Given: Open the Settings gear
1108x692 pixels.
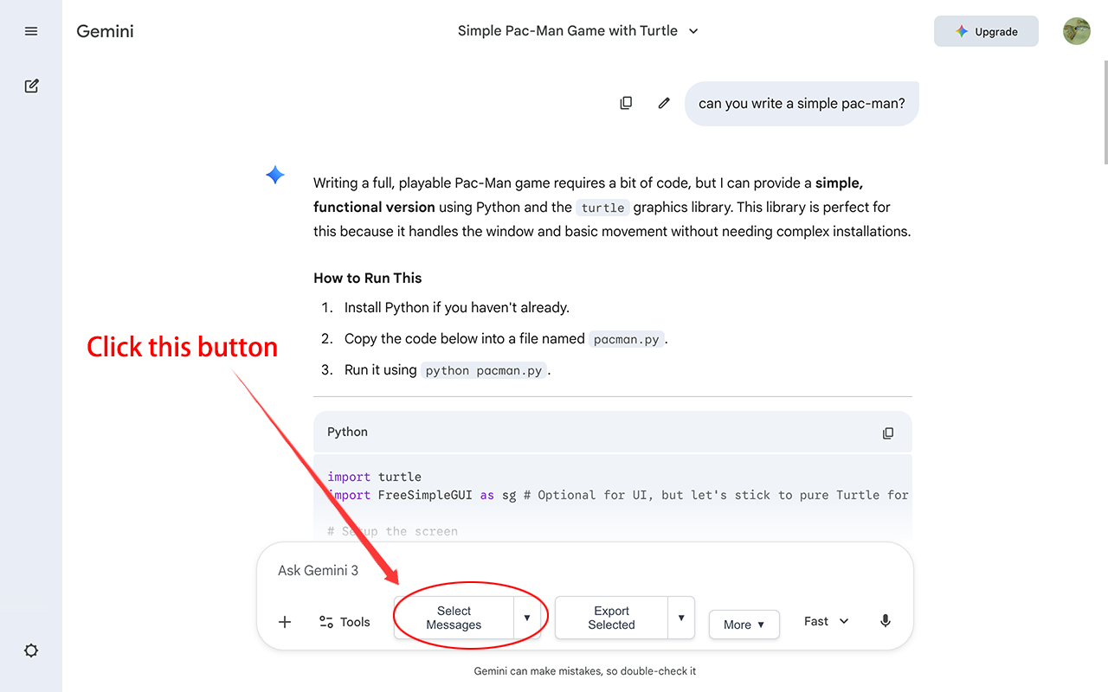Looking at the screenshot, I should click(x=31, y=650).
